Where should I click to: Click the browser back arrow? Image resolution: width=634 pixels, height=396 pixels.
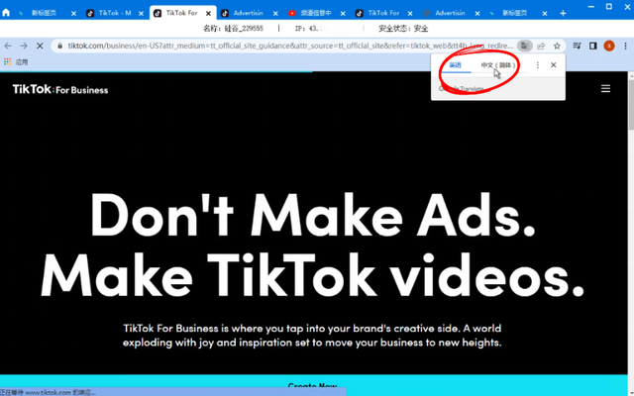[x=9, y=46]
